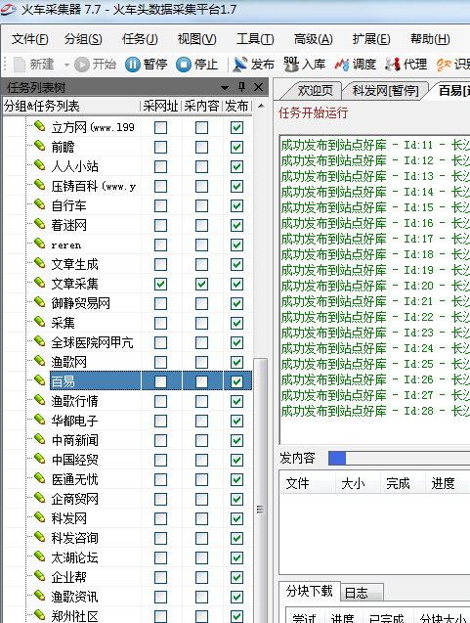Toggle 发布 checkbox for 渔歌网 task
The width and height of the screenshot is (470, 623).
coord(237,362)
